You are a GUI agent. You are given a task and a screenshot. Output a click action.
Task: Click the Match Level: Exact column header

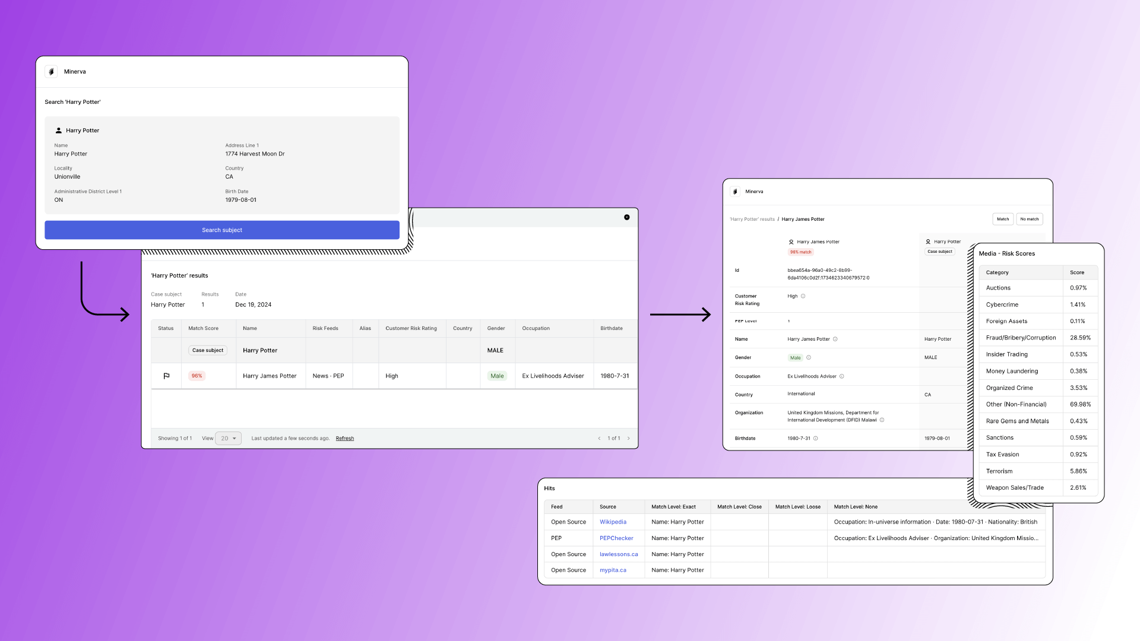(x=673, y=507)
